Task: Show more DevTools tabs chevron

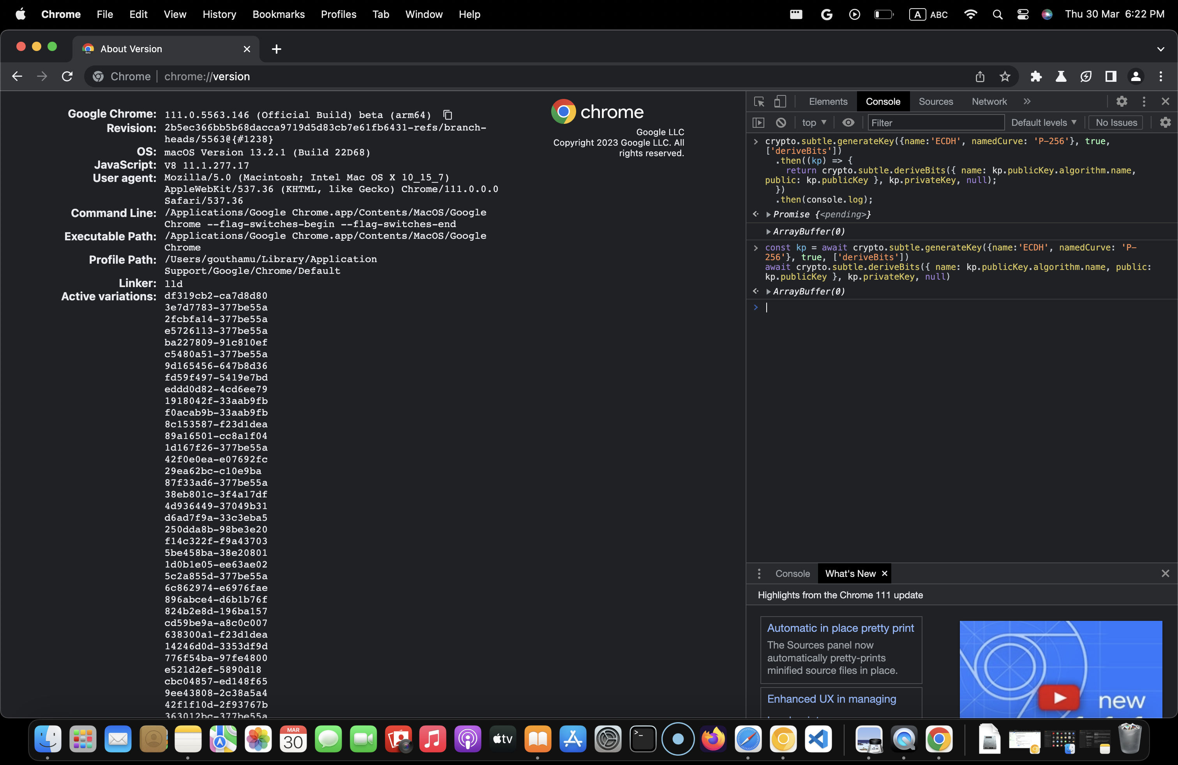Action: point(1027,101)
